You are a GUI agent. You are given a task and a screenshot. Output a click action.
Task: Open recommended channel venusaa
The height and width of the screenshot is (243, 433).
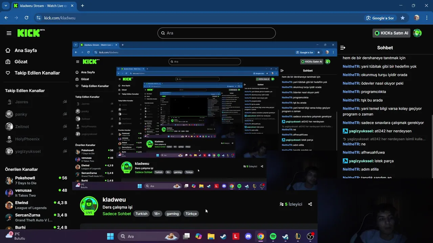point(36,193)
